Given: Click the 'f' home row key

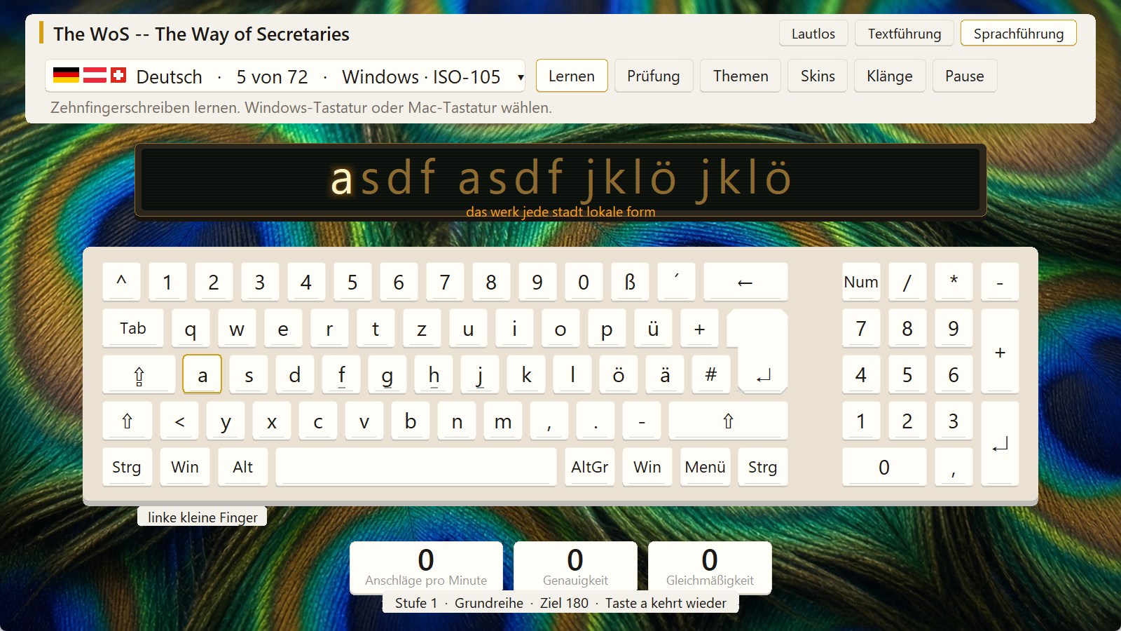Looking at the screenshot, I should (x=341, y=374).
